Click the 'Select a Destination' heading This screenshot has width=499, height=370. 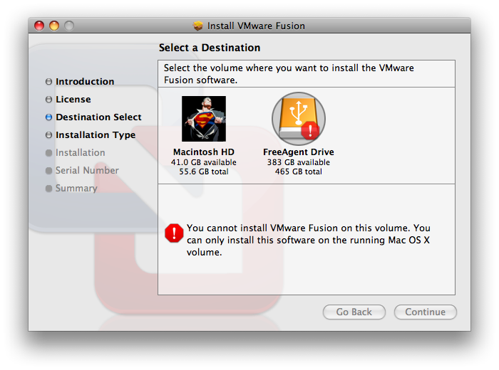(210, 48)
